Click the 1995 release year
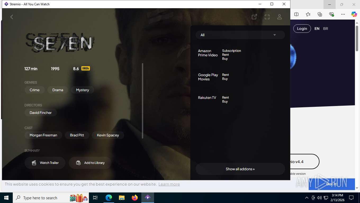Viewport: 360px width, 203px height. coord(55,69)
